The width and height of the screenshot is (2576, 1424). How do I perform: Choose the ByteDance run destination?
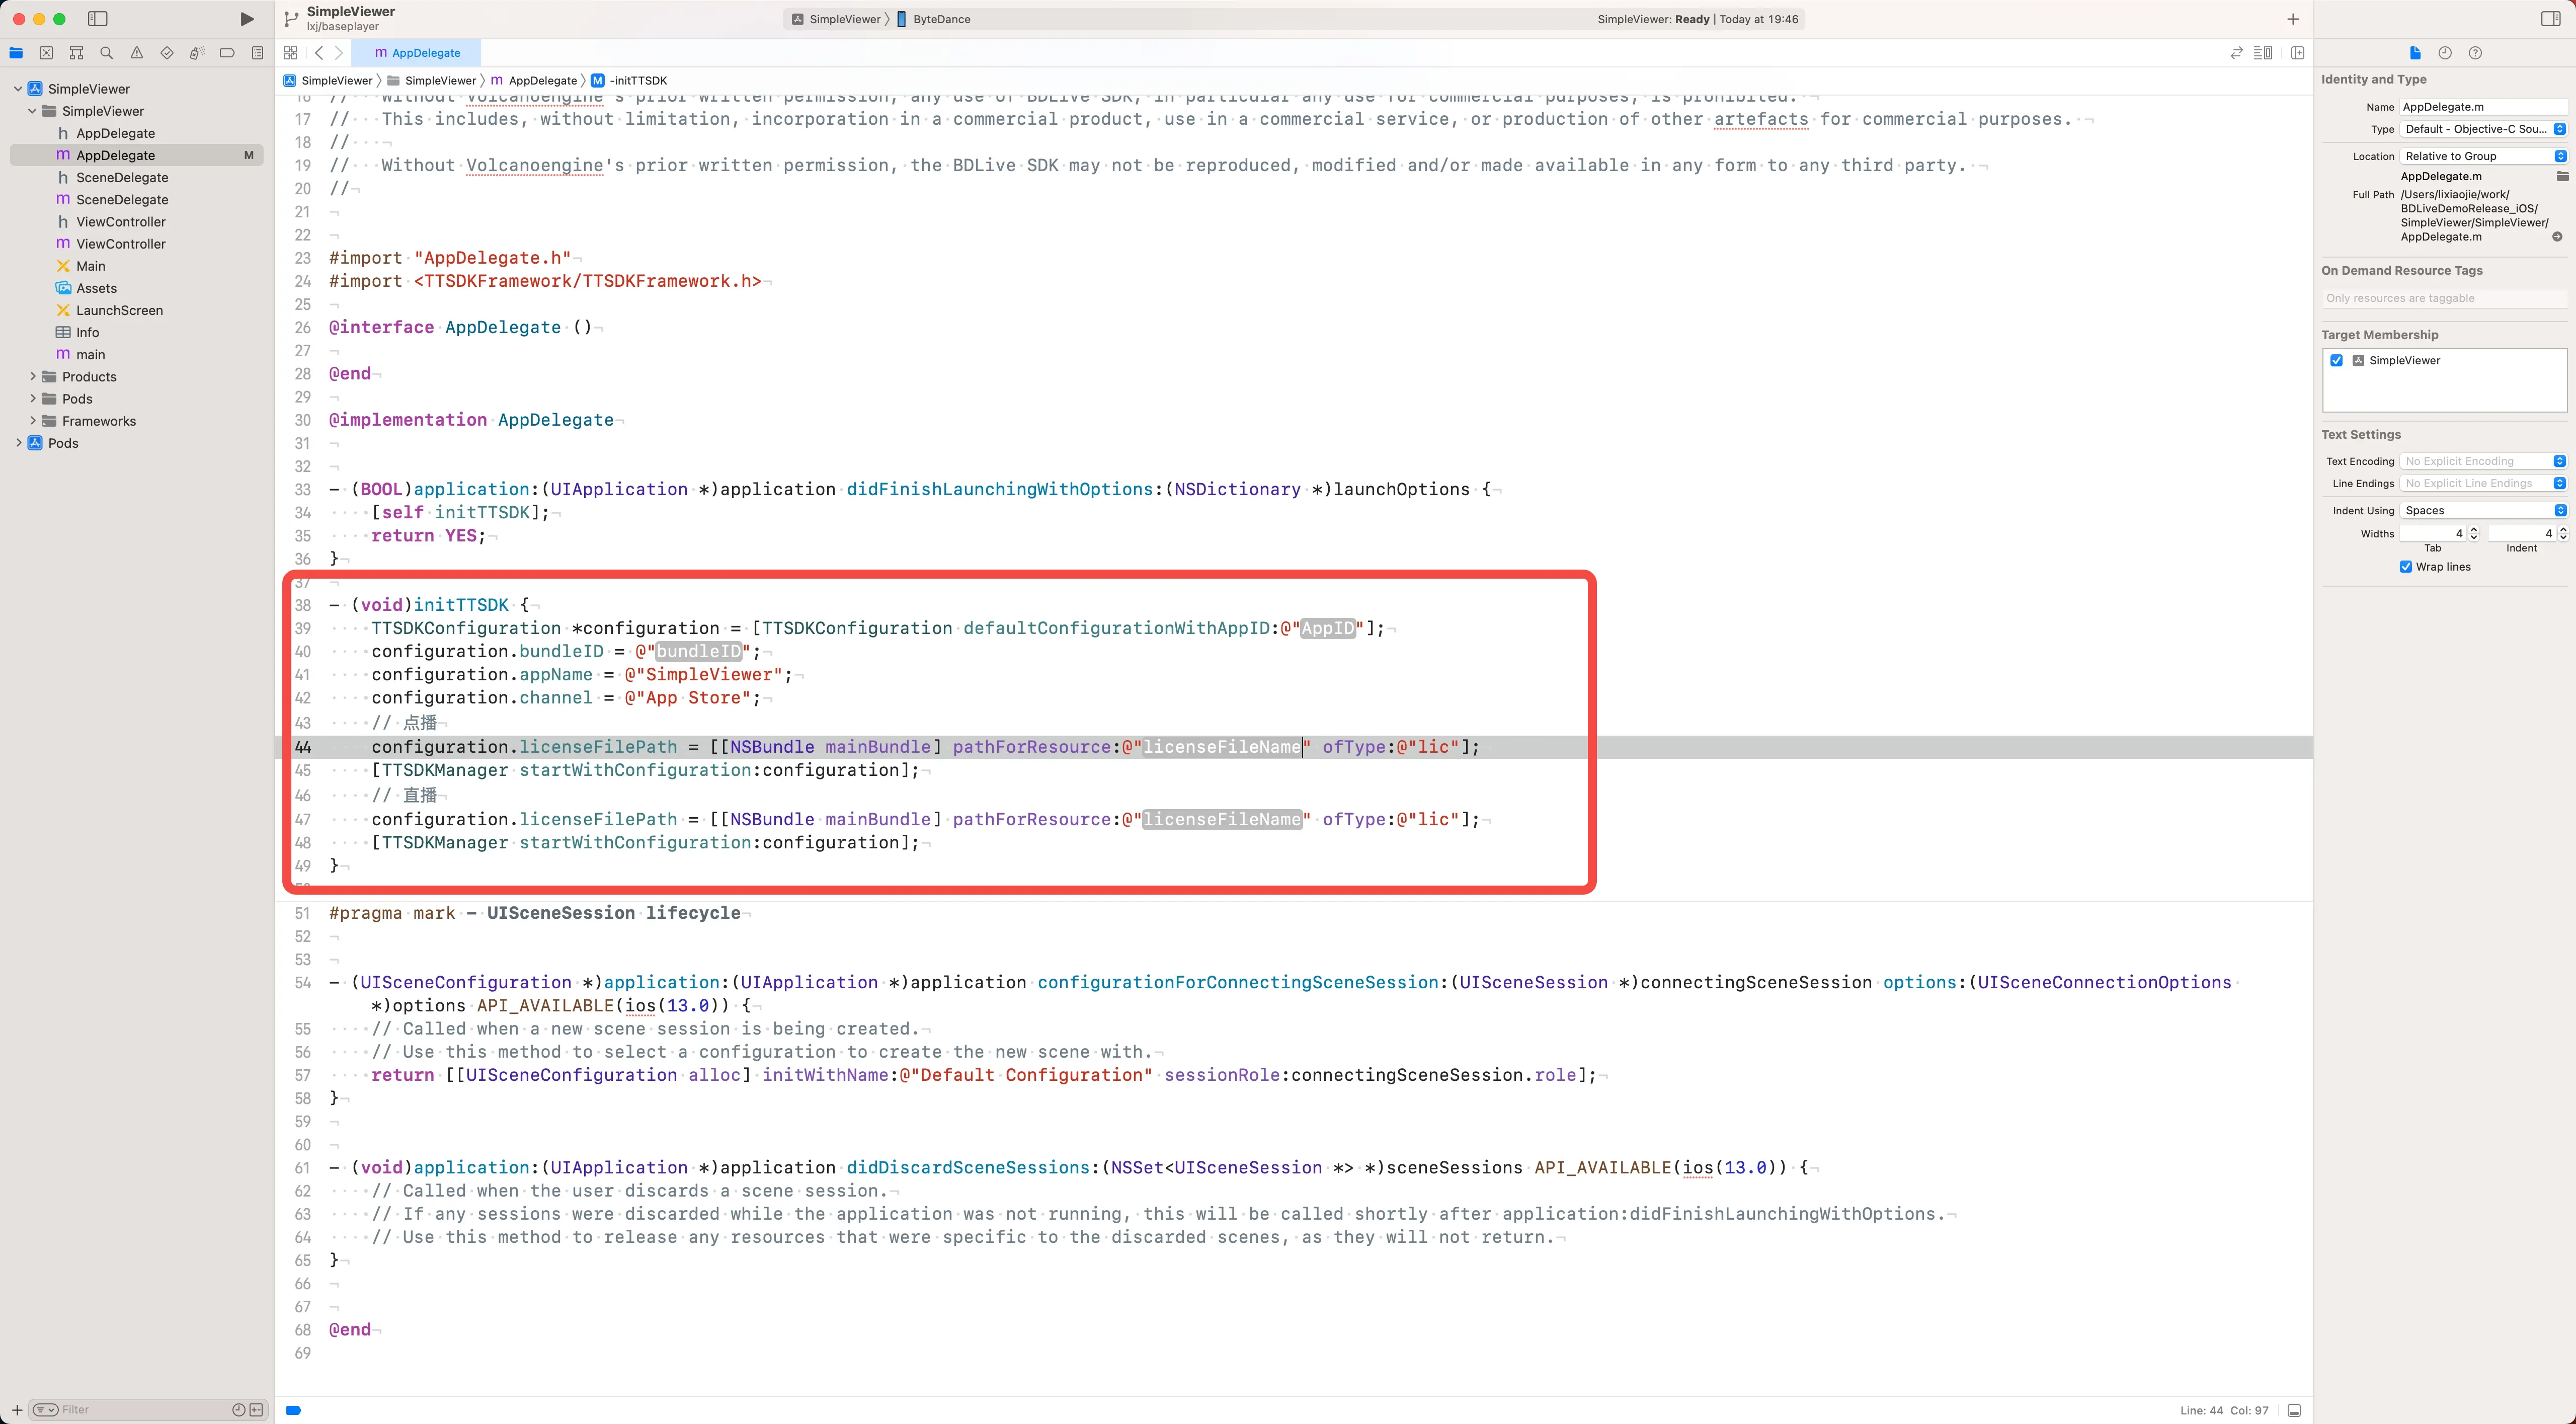(x=934, y=19)
